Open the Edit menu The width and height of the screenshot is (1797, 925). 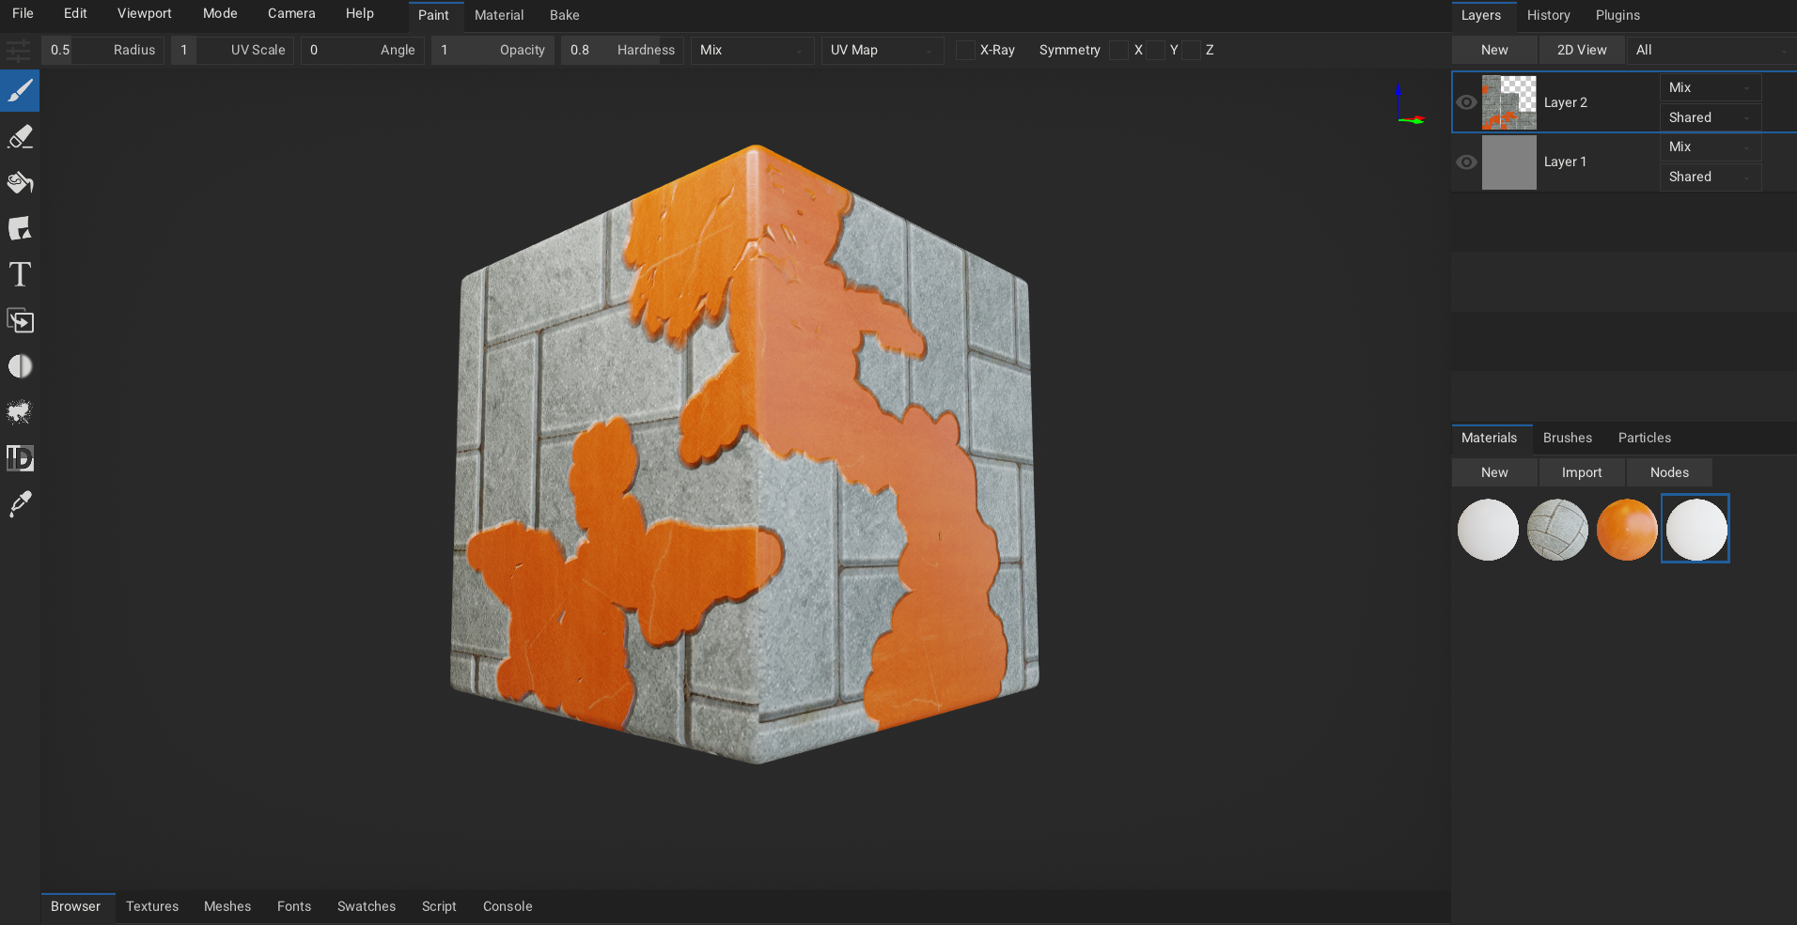tap(75, 13)
